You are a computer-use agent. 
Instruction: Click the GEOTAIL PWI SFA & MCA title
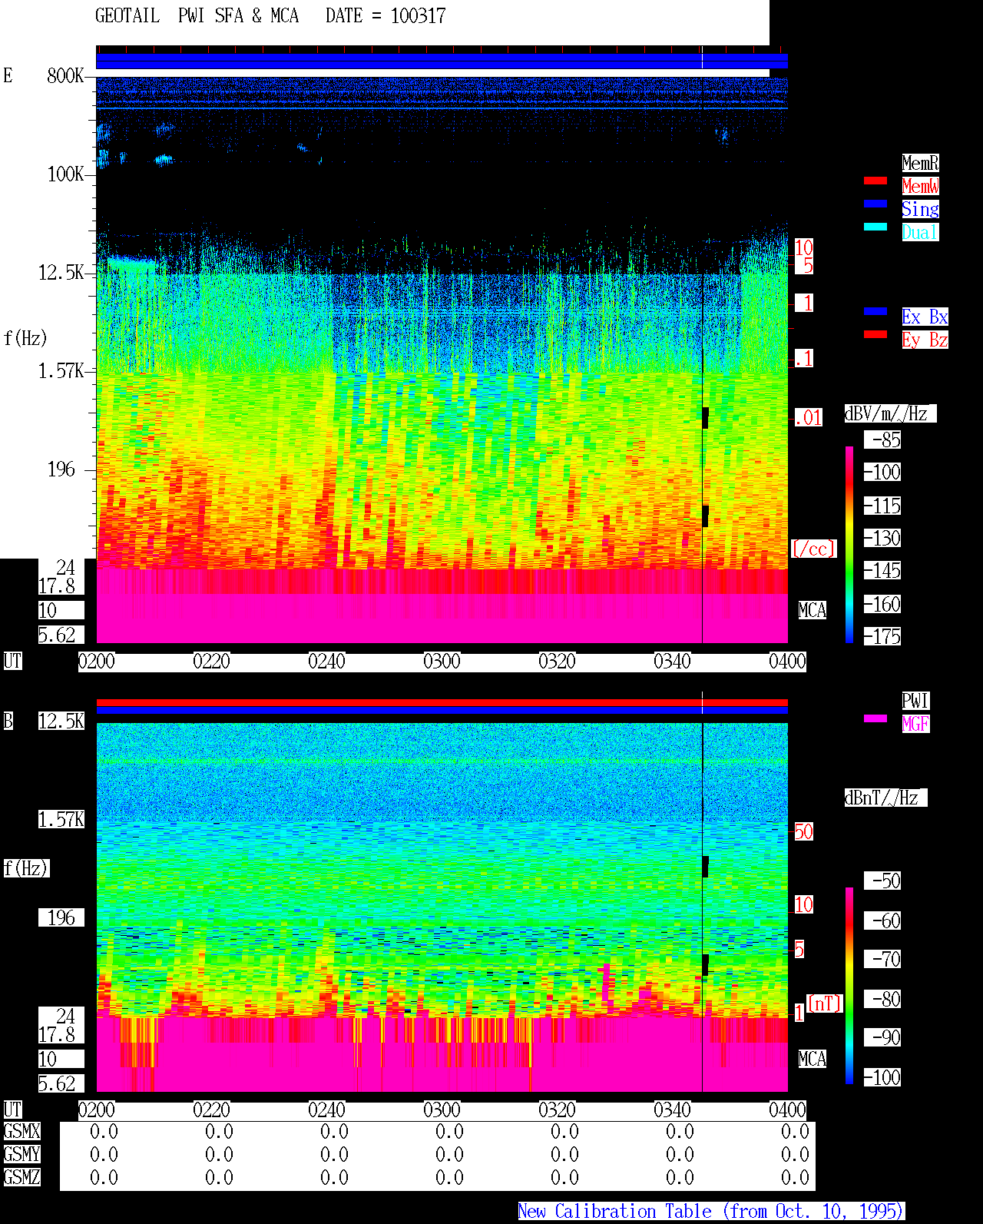click(197, 16)
